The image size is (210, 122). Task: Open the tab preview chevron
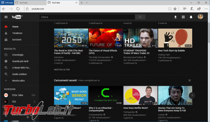pos(87,3)
